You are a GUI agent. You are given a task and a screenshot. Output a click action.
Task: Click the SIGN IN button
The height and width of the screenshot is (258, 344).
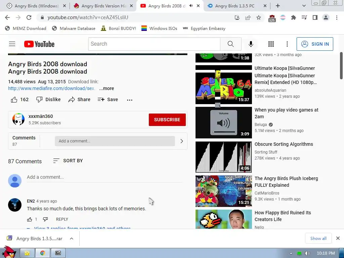click(315, 44)
